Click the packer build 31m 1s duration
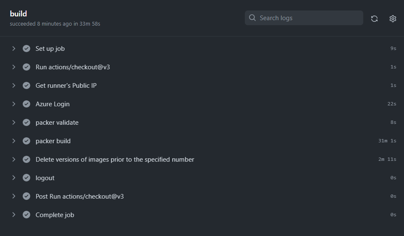Viewport: 404px width, 236px height. (x=387, y=141)
